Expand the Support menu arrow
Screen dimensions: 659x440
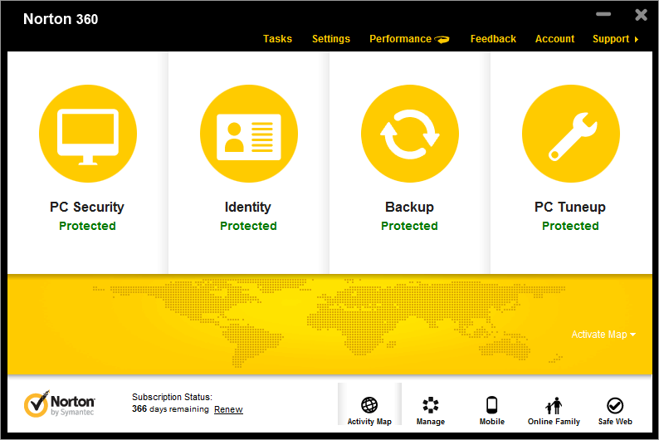pos(637,39)
